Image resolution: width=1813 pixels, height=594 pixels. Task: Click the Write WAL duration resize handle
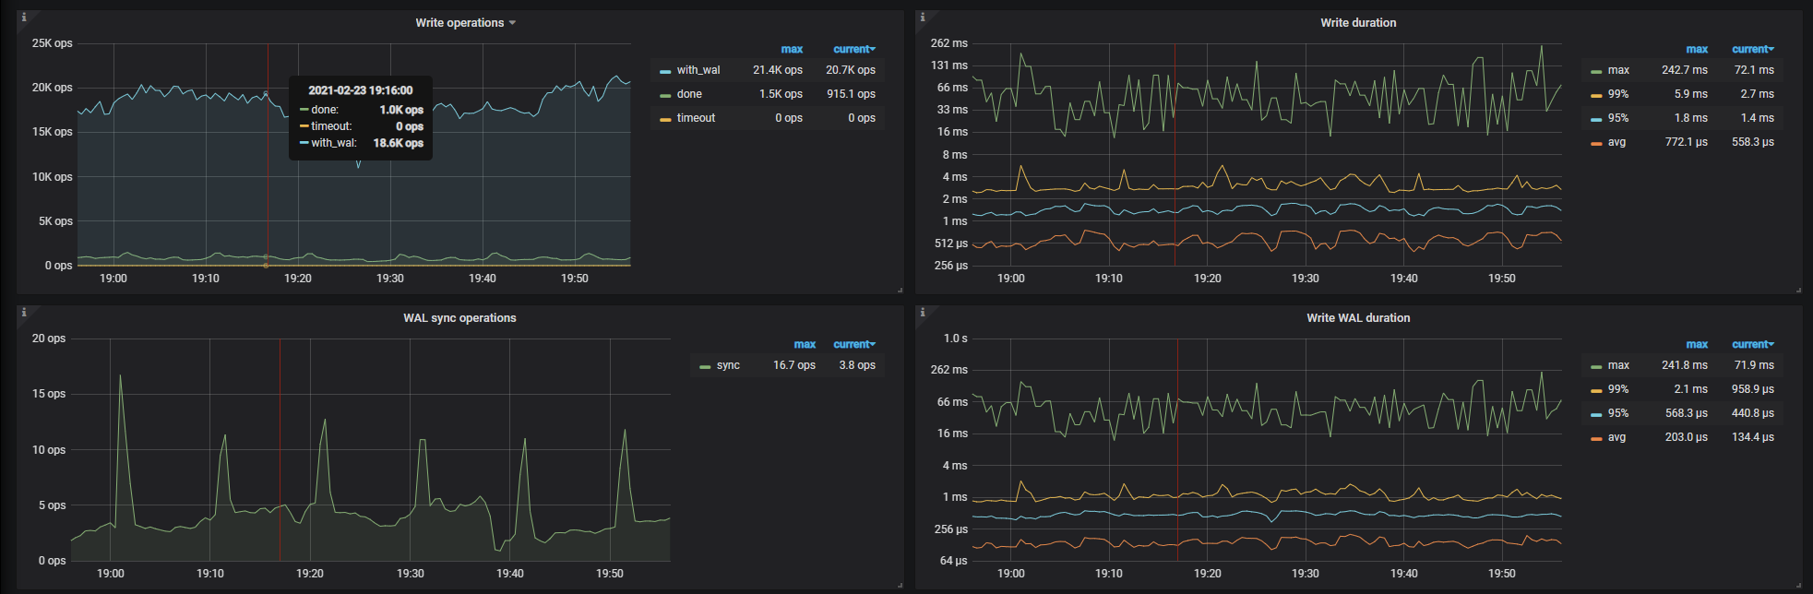[x=1798, y=586]
